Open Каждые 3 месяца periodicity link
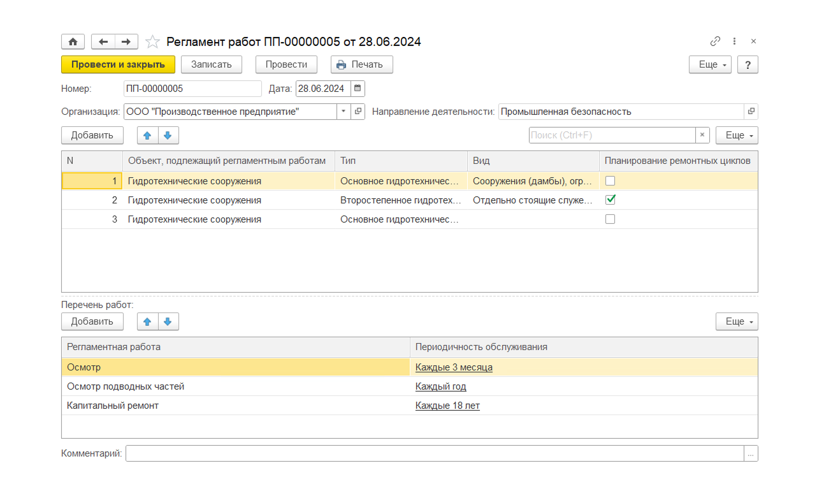The image size is (817, 498). [x=454, y=367]
